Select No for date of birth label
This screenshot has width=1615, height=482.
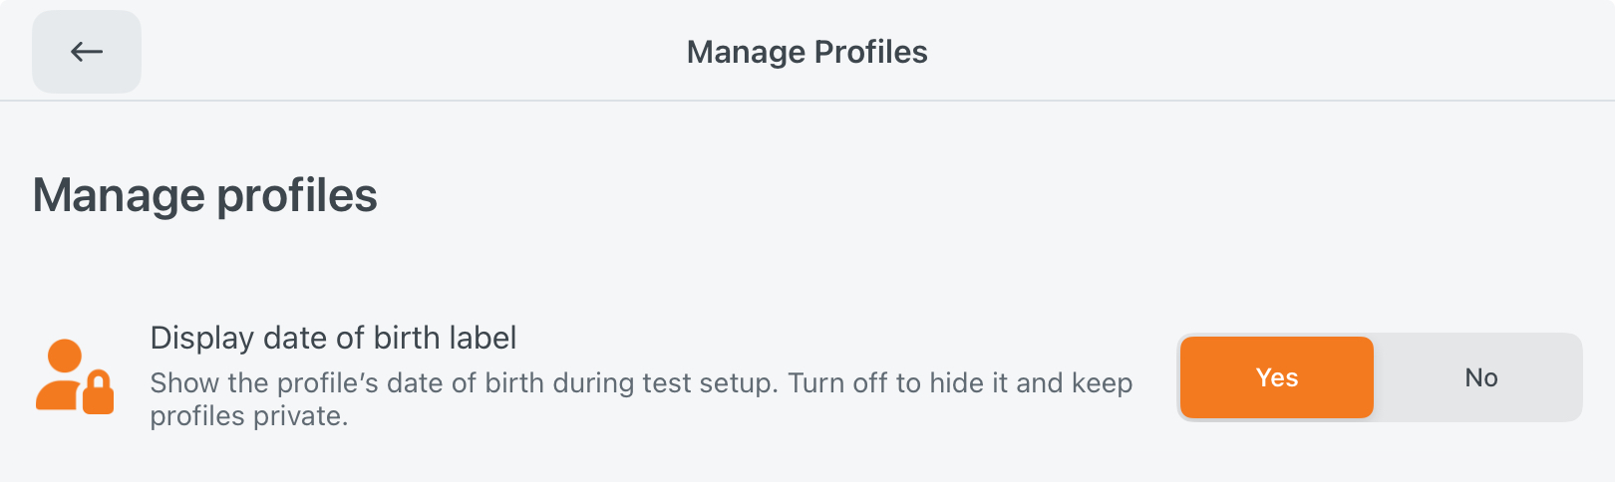click(1480, 377)
